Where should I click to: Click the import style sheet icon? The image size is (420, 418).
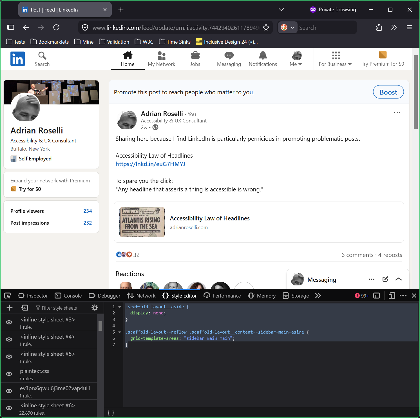pos(25,308)
